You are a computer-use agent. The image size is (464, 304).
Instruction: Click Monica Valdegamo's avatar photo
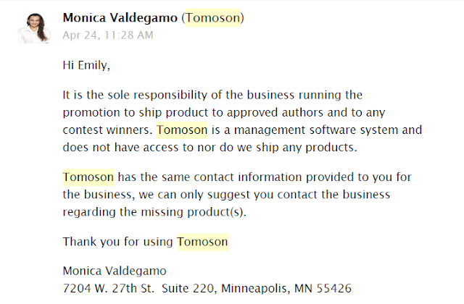pos(34,28)
